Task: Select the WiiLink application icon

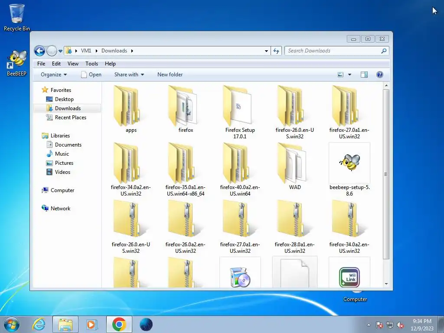Action: (x=349, y=277)
